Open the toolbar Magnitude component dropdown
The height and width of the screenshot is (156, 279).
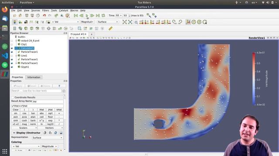(x=87, y=22)
